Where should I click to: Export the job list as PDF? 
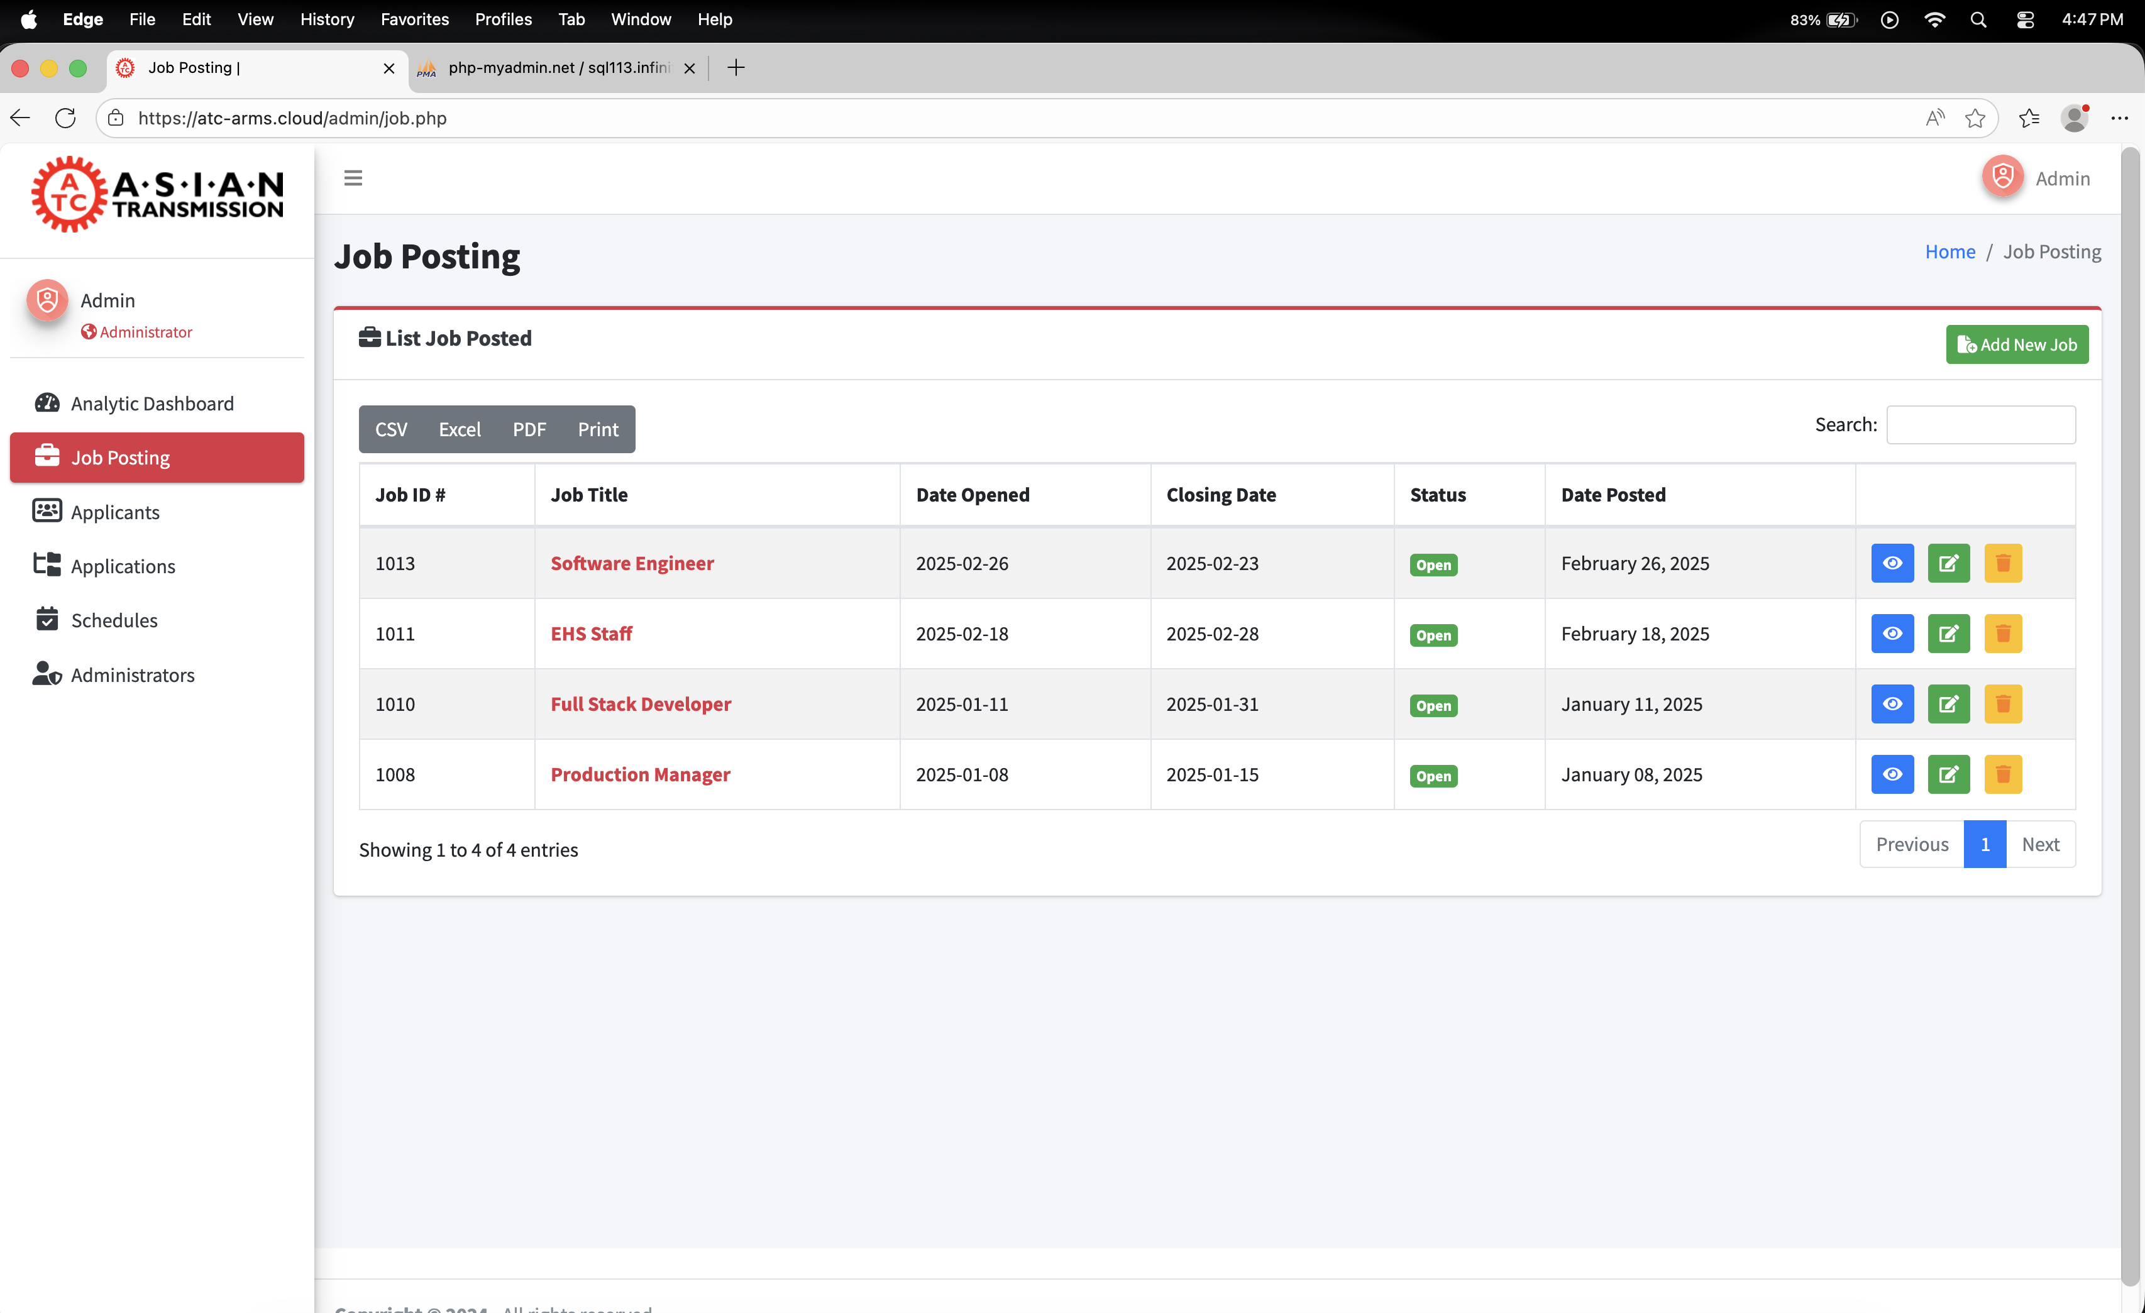click(529, 430)
